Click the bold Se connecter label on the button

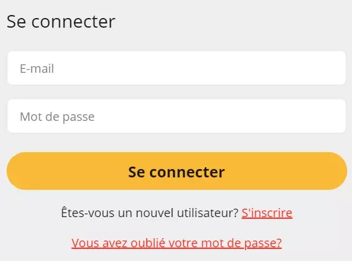(x=177, y=172)
